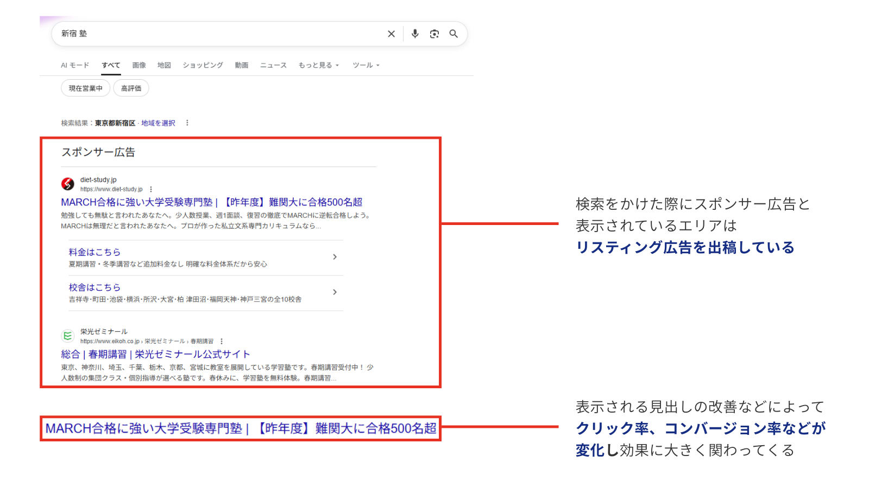Click the diet-study.jp site favicon

[x=68, y=184]
